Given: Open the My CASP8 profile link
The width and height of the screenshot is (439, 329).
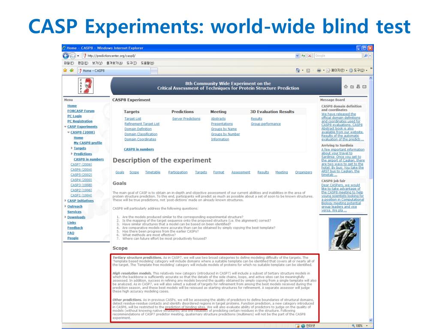Looking at the screenshot, I should (x=88, y=143).
